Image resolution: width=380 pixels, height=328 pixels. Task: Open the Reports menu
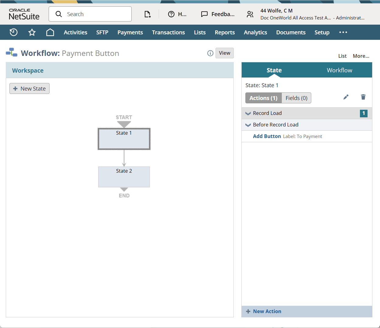click(x=225, y=32)
